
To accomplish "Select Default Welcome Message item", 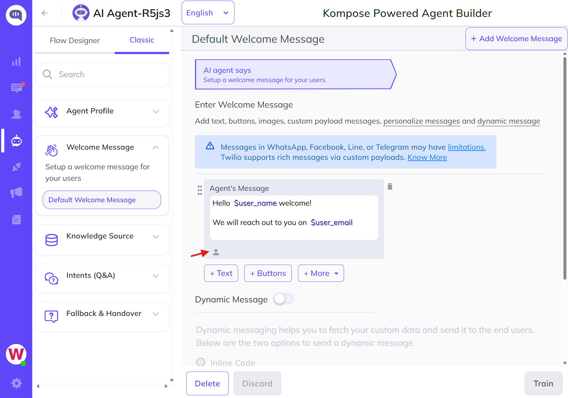I will [102, 200].
